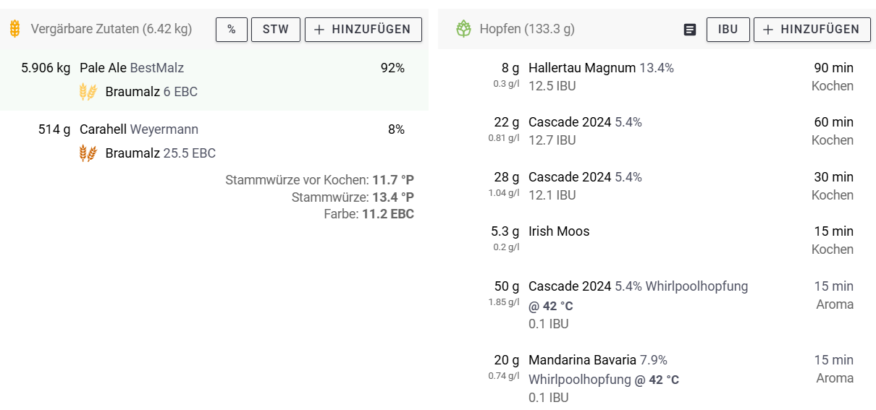Click the yellow wheat icon for Pale Ale
876x410 pixels.
pyautogui.click(x=88, y=92)
